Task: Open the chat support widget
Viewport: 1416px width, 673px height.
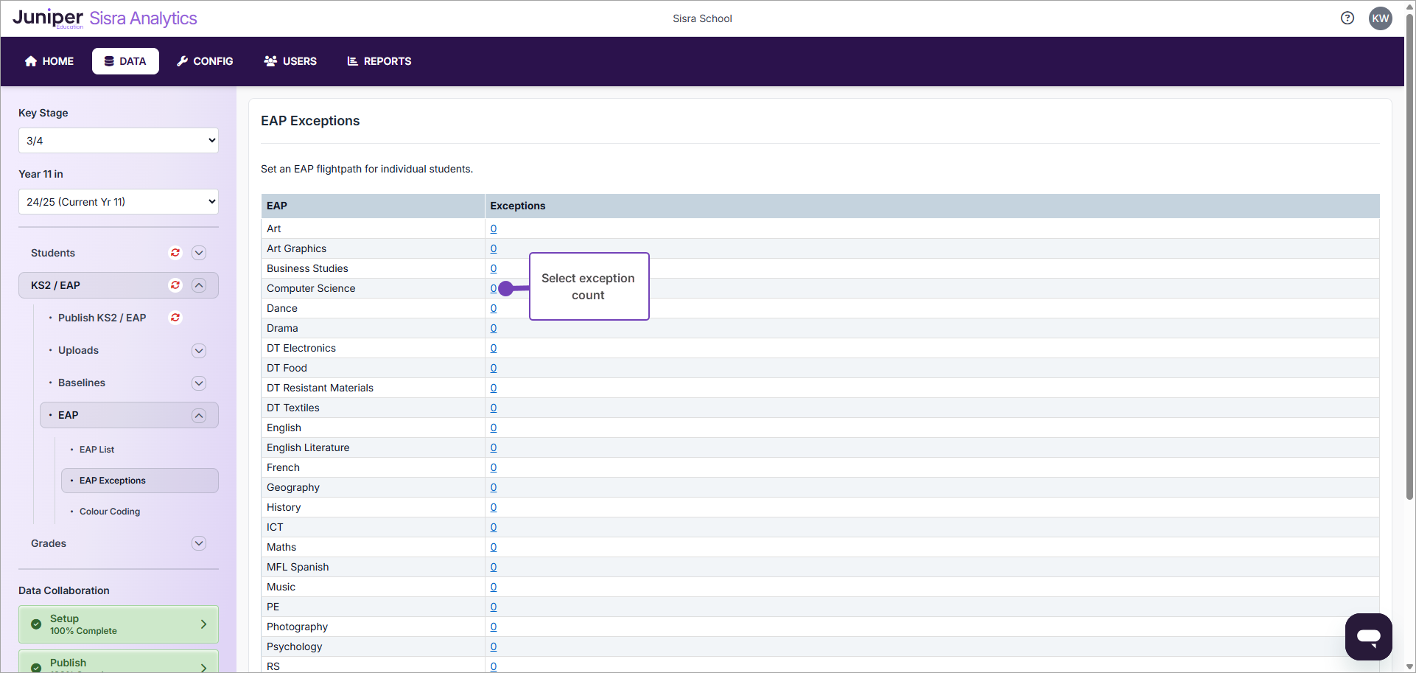Action: [x=1368, y=636]
